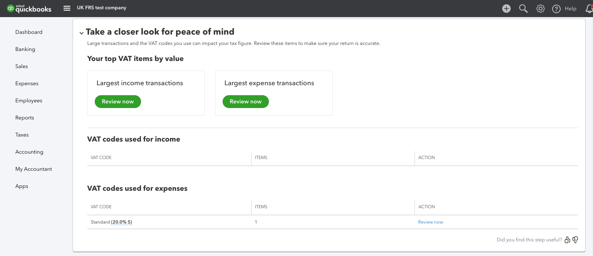Click Did you find this step useful text

click(x=529, y=240)
